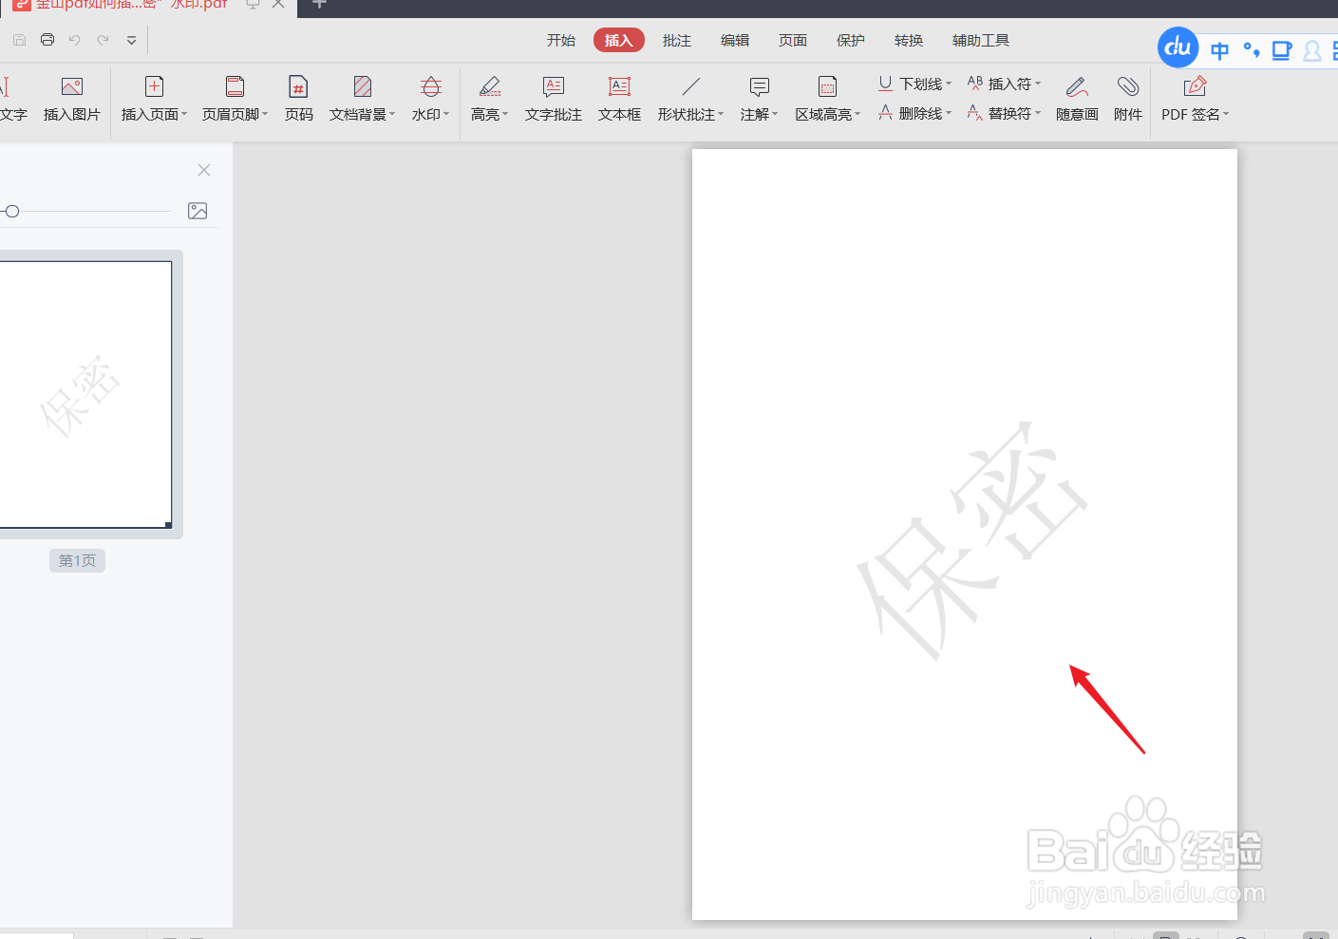
Task: Select the Document Background icon
Action: click(x=363, y=87)
